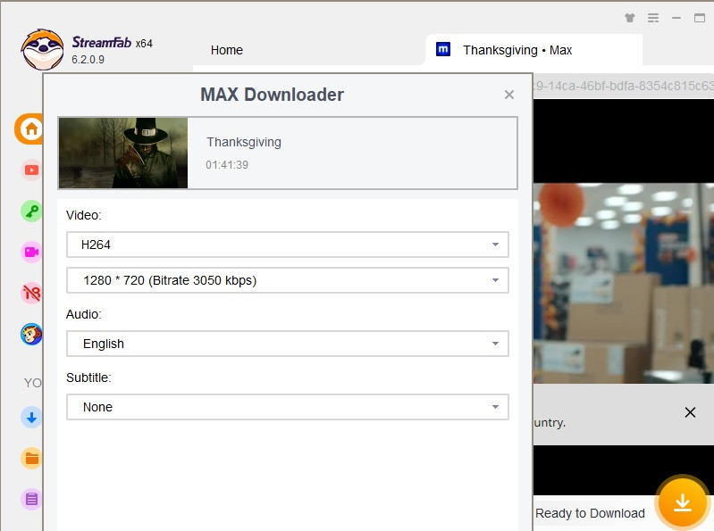Screen dimensions: 714x531
Task: Open the red YouTube sidebar icon
Action: [x=31, y=170]
